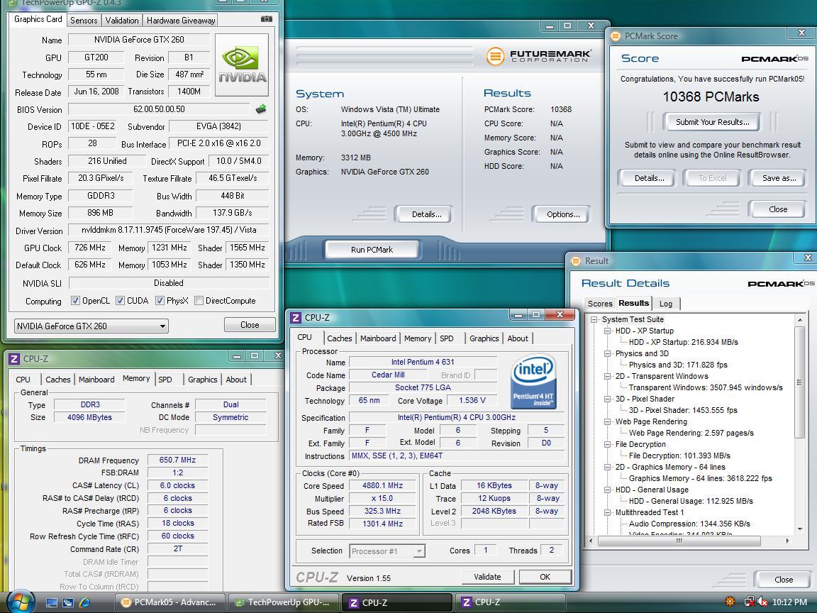
Task: Click the Show Desktop quick launch icon
Action: tap(52, 602)
